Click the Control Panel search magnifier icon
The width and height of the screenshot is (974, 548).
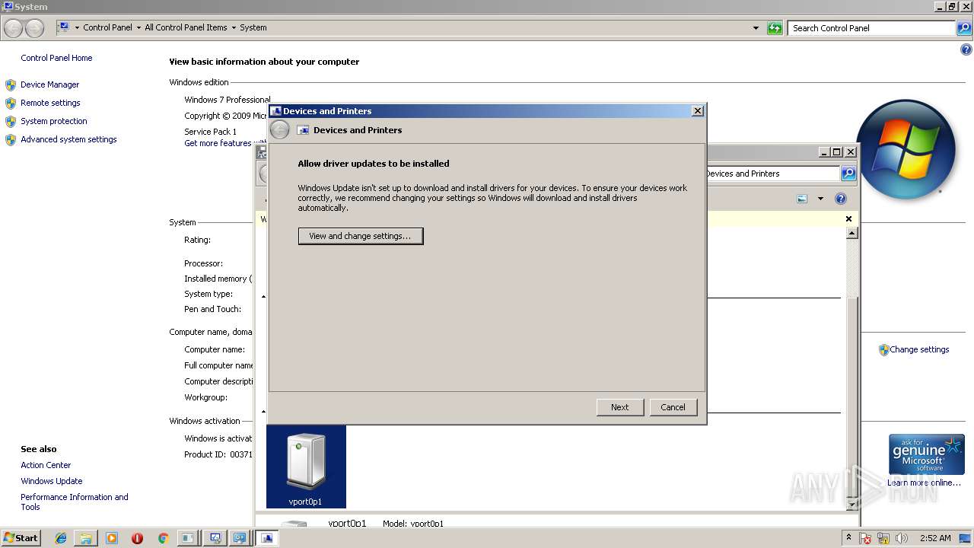tap(963, 28)
